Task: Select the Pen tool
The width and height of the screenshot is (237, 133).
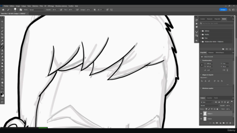Action: [x=2, y=70]
